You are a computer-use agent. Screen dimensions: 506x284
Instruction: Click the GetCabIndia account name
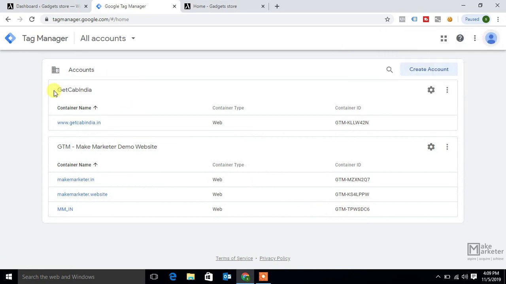74,90
